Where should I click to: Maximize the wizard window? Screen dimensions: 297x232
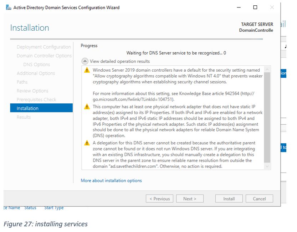255,7
